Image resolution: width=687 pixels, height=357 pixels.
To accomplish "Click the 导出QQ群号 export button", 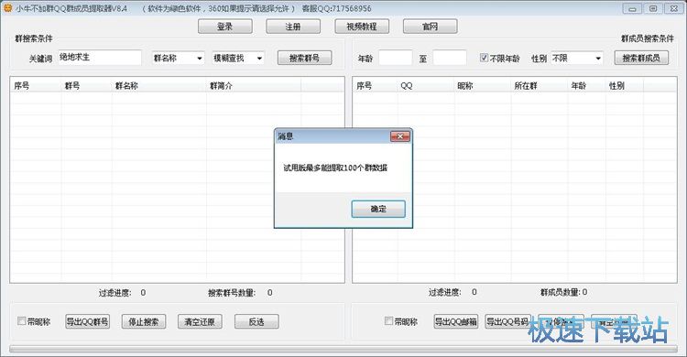I will [87, 321].
